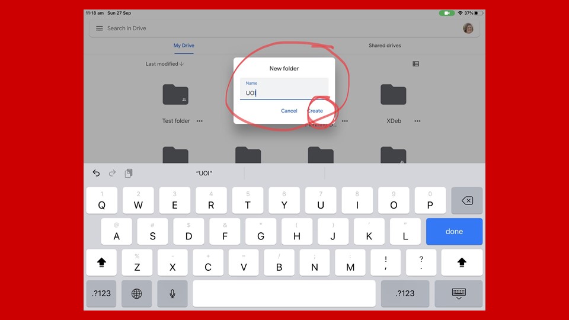Screen dimensions: 569x320
Task: Switch to numbers with left .?123 key
Action: click(x=101, y=293)
